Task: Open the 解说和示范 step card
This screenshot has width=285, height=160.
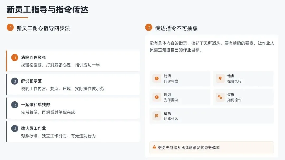Action: pos(73,84)
